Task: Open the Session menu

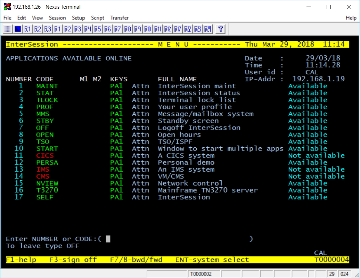Action: tap(57, 18)
